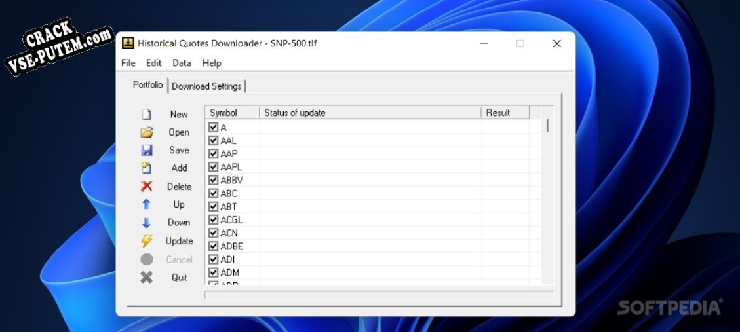Uncheck the AAL symbol checkbox

213,141
